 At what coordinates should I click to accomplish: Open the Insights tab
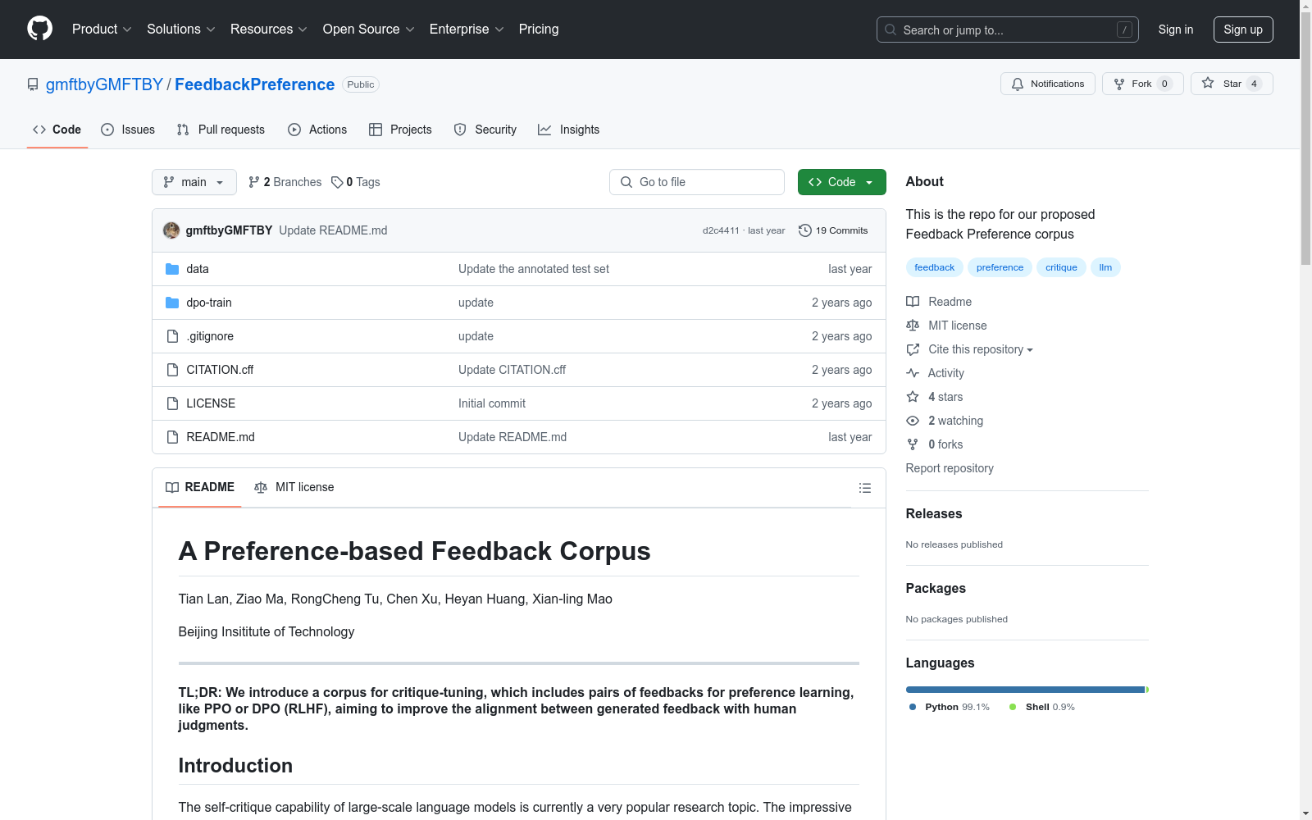point(569,130)
